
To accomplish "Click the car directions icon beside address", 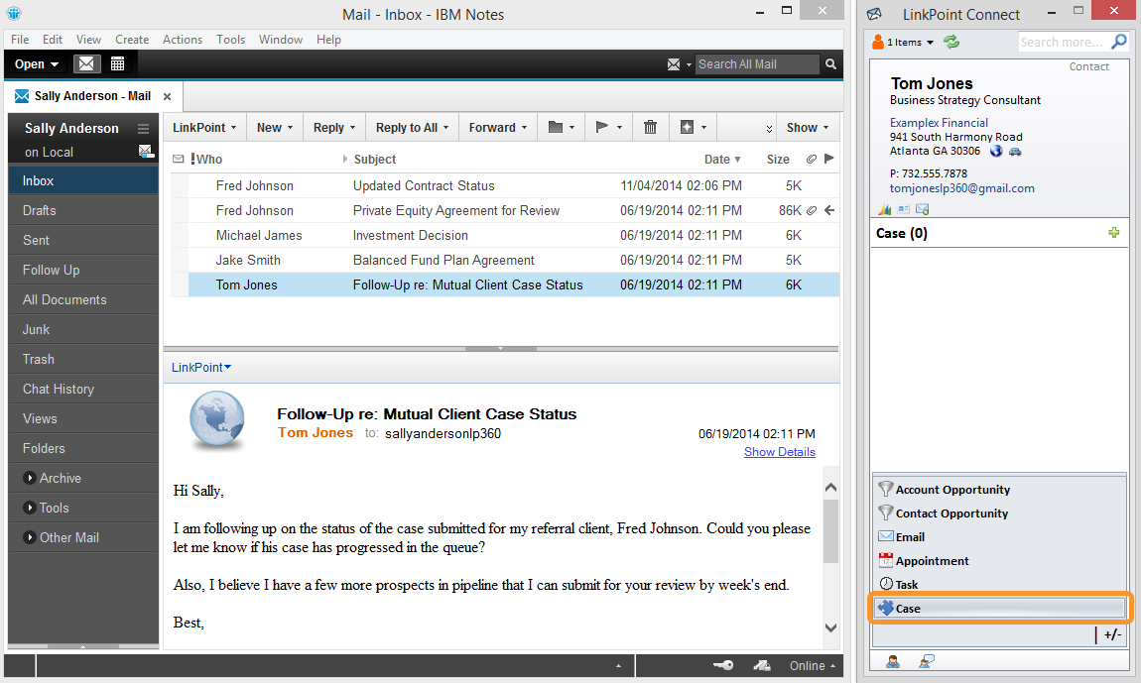I will pyautogui.click(x=1014, y=152).
